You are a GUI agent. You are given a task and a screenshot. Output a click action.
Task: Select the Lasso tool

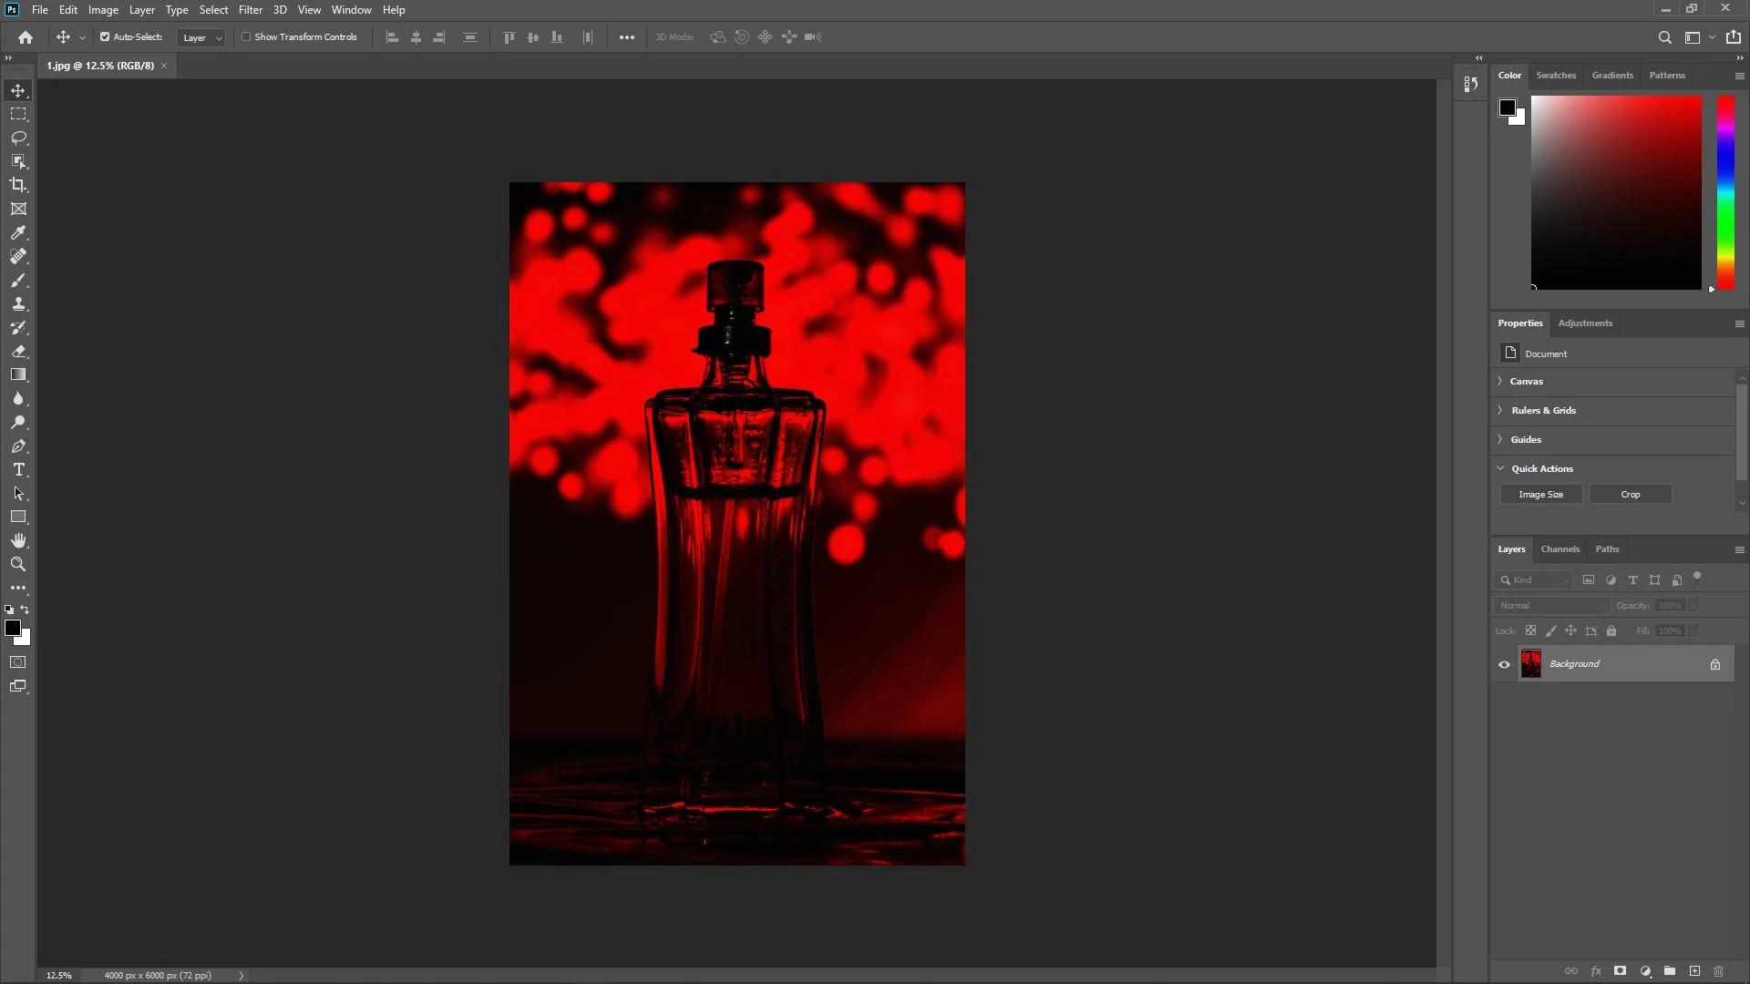(18, 138)
